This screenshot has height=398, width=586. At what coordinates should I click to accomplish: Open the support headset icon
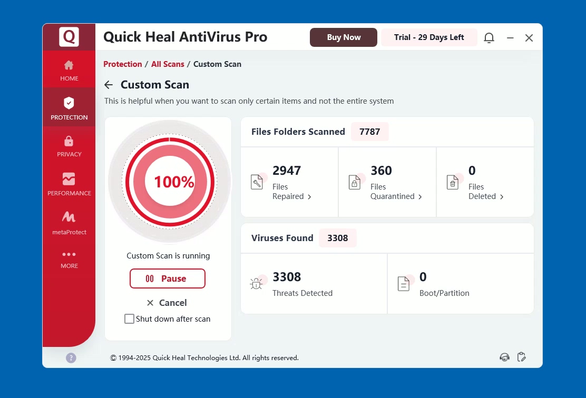(504, 357)
